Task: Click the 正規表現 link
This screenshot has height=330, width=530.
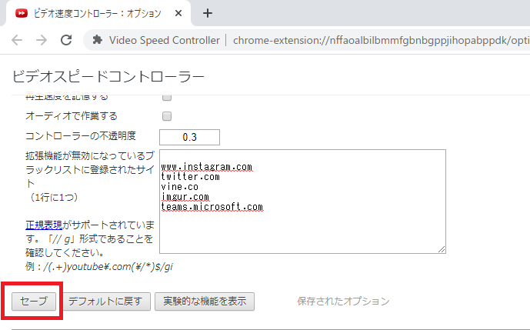Action: pos(44,225)
